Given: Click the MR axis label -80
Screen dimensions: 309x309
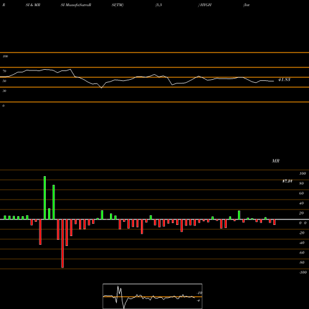Looking at the screenshot, I should click(x=302, y=263).
